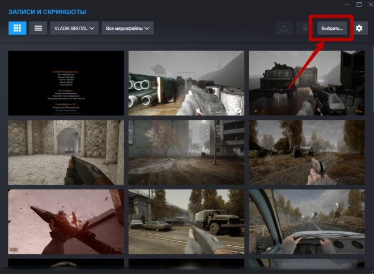
Task: Open the autumn field pistol magazine screenshot
Action: pyautogui.click(x=307, y=152)
